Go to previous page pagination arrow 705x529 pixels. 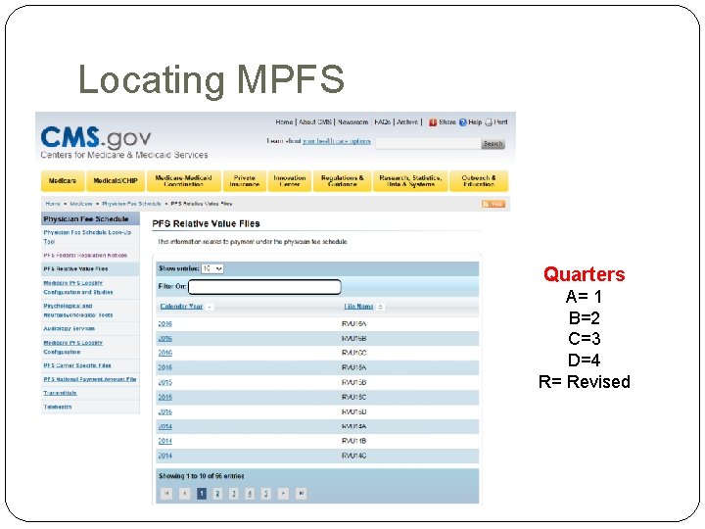point(184,494)
